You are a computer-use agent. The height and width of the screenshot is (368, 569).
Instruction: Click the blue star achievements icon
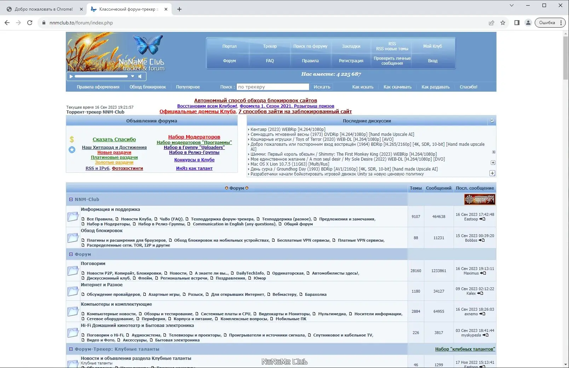click(x=72, y=150)
